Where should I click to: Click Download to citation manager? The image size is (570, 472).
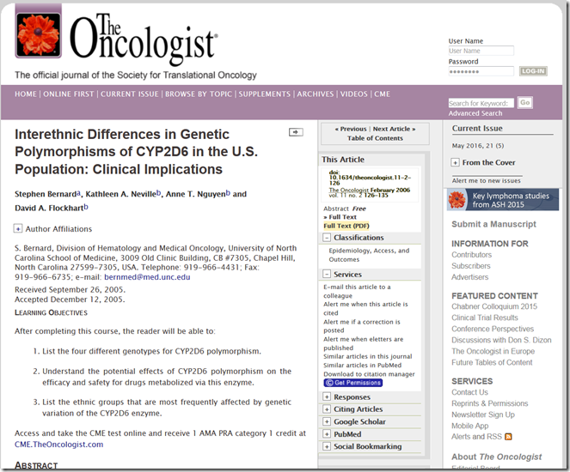tap(369, 374)
